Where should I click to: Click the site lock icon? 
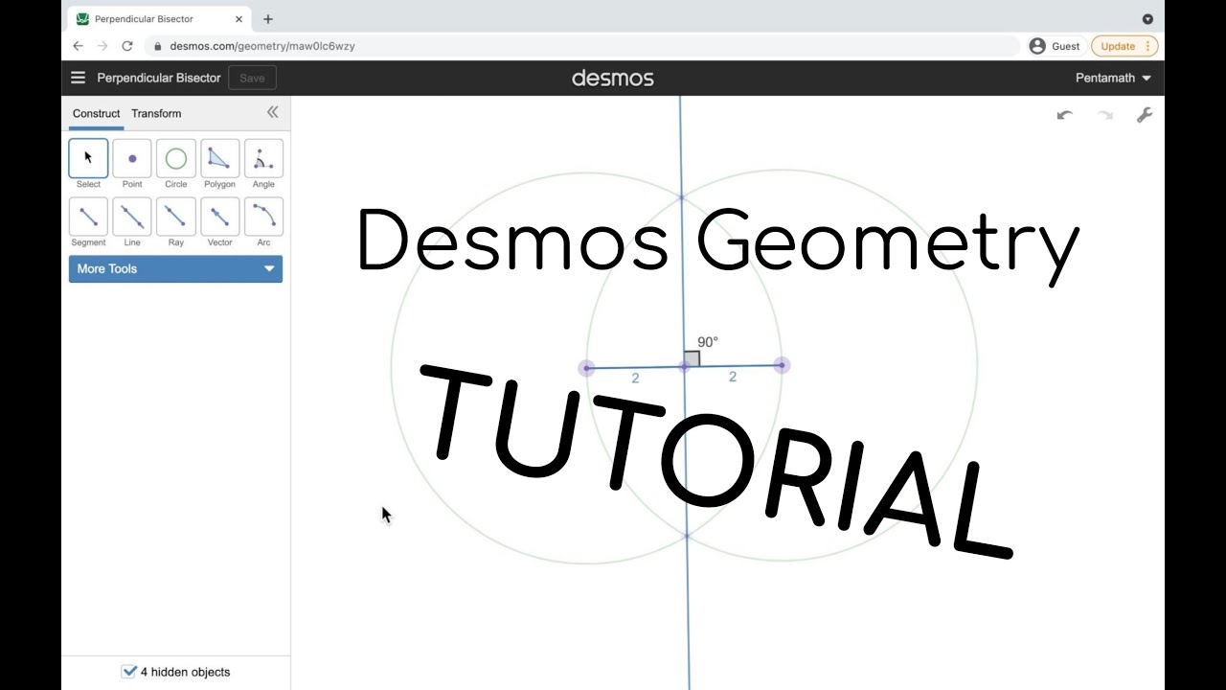[157, 46]
